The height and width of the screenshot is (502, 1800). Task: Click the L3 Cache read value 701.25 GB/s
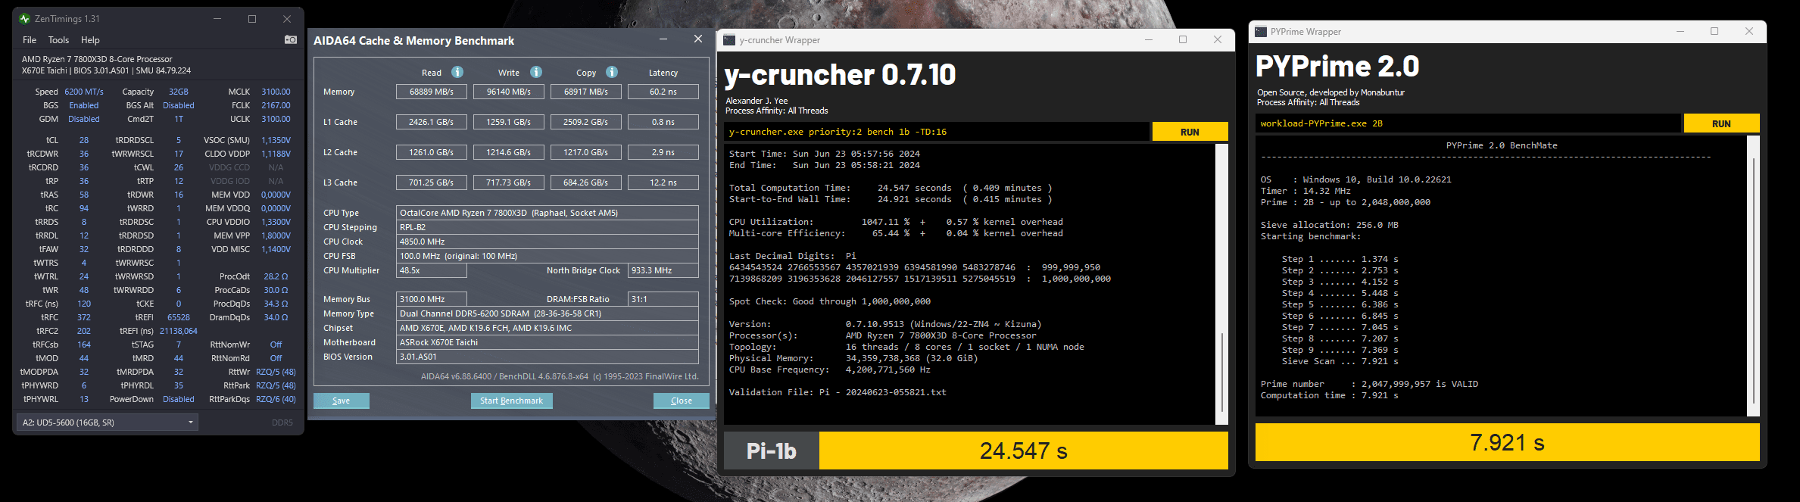pos(432,182)
